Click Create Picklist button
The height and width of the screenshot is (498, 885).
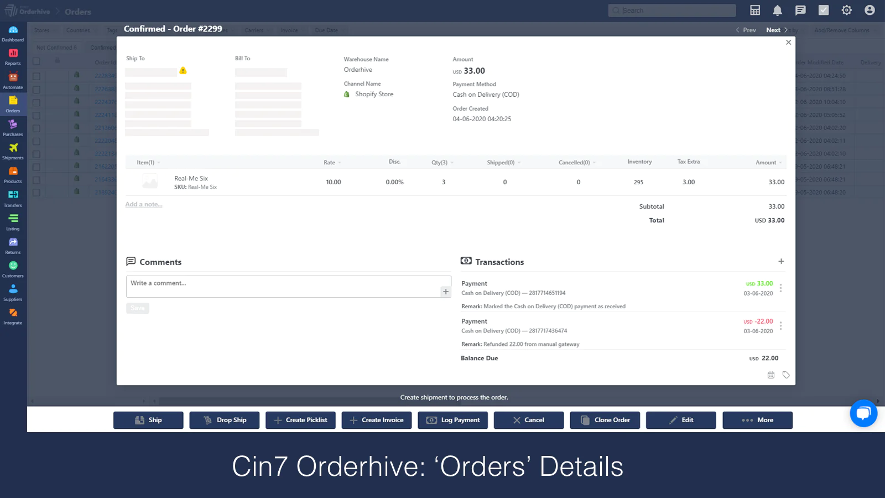coord(300,420)
